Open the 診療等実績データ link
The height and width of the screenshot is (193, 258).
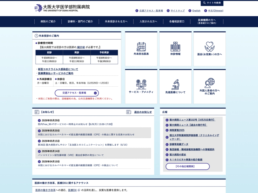(179, 144)
